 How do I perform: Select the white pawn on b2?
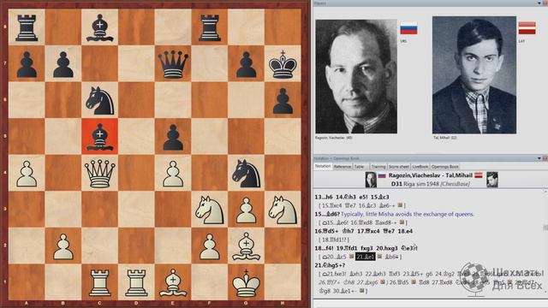pos(63,247)
